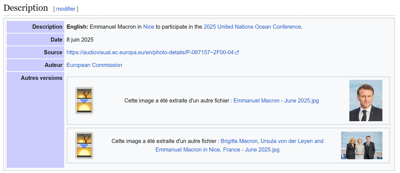This screenshot has height=173, width=400.
Task: Click the large "Description" section heading
Action: pos(26,8)
